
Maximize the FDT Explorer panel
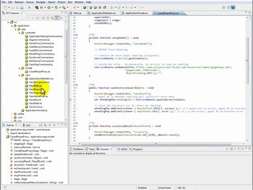point(66,13)
